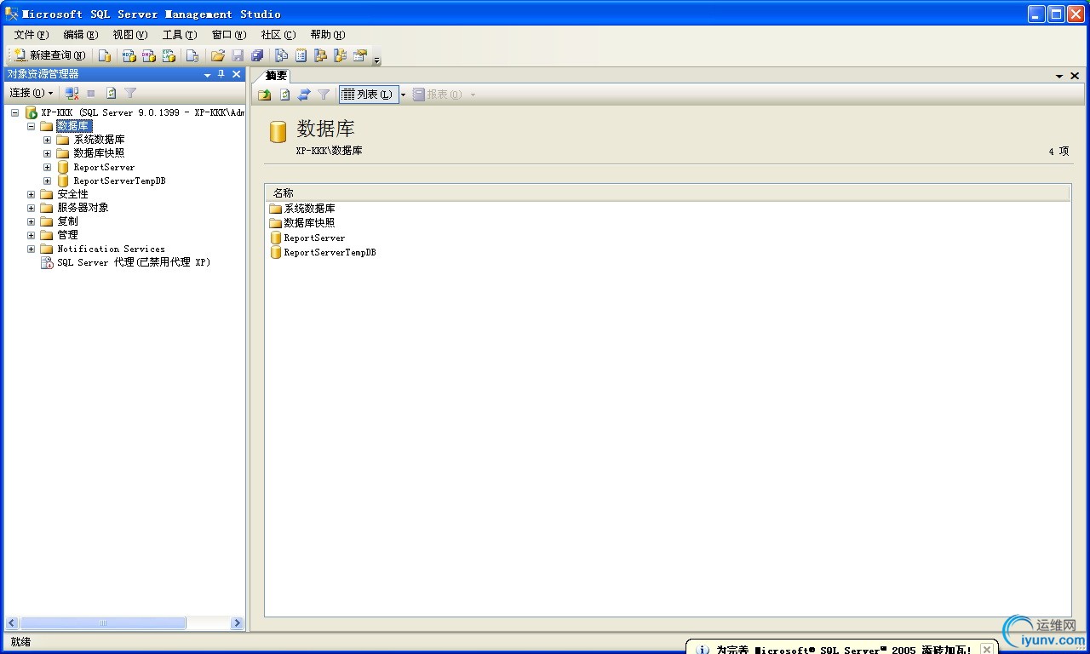Screen dimensions: 1090x654
Task: Open the 文件(F) menu
Action: click(x=32, y=35)
